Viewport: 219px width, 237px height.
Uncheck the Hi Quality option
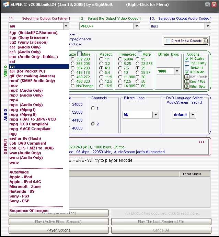(x=187, y=59)
